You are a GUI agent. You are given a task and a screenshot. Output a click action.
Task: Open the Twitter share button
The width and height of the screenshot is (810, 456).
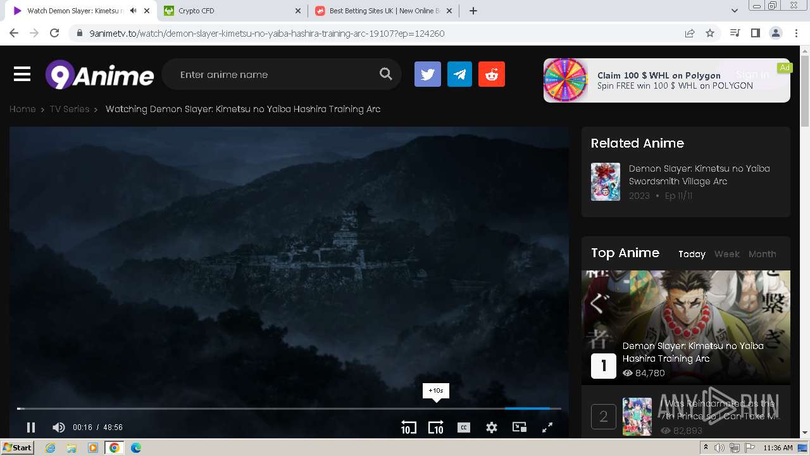(x=428, y=74)
